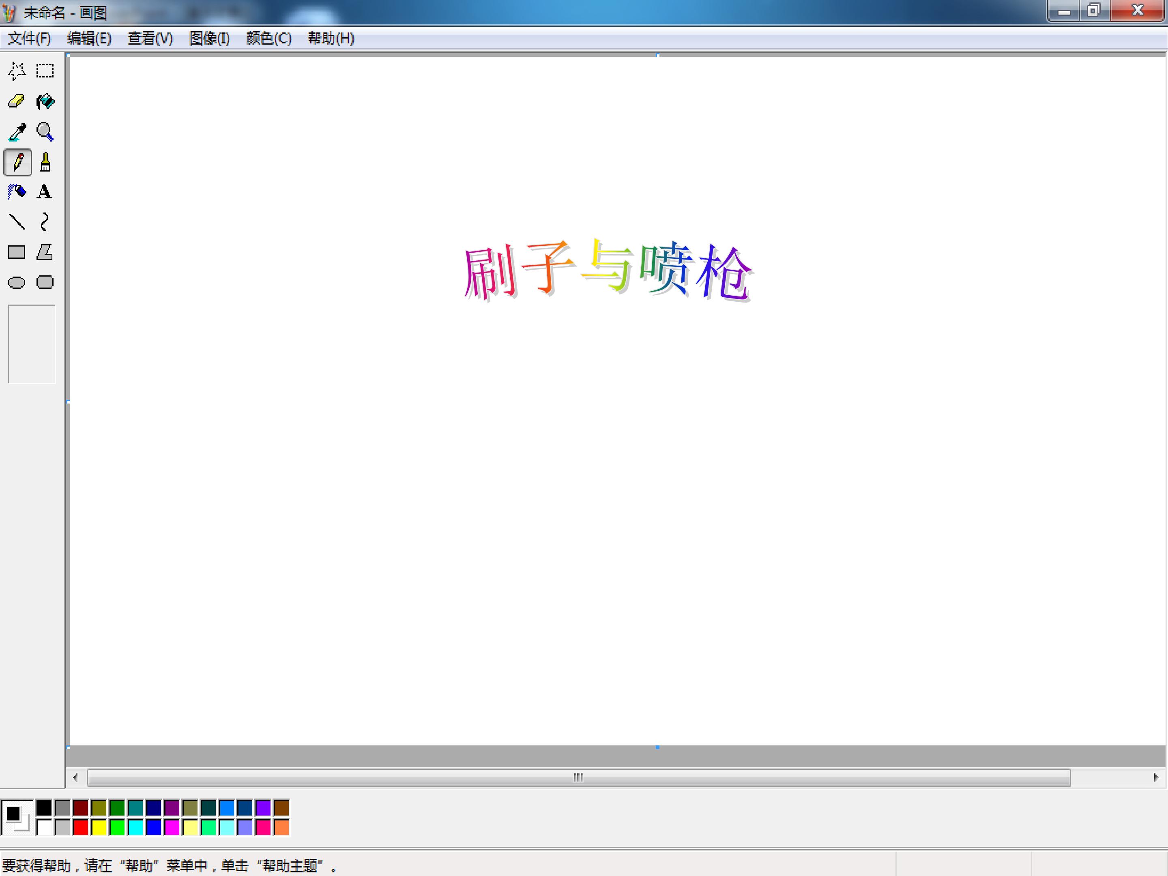This screenshot has height=876, width=1168.
Task: Select the Airbrush spray tool
Action: coord(17,192)
